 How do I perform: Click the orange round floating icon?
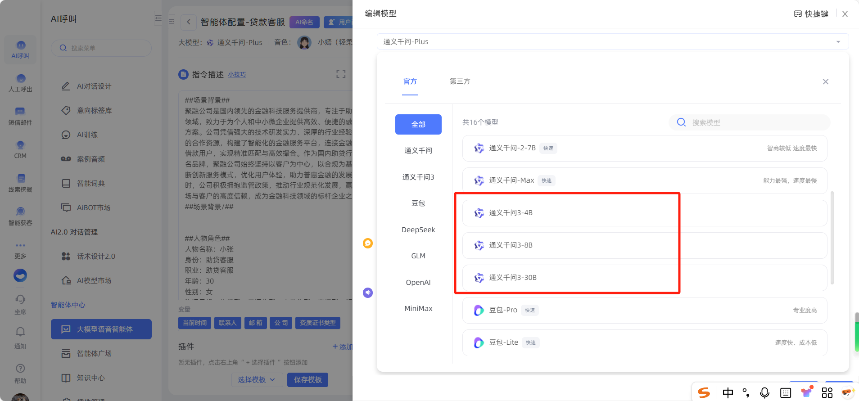pyautogui.click(x=368, y=243)
